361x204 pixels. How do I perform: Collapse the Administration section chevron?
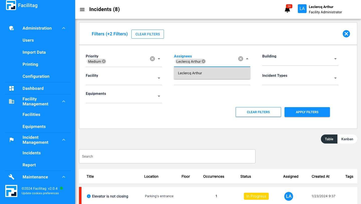click(63, 28)
